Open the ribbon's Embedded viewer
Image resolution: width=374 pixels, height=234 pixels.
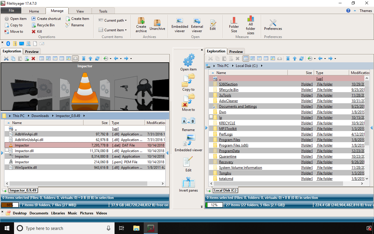click(180, 25)
